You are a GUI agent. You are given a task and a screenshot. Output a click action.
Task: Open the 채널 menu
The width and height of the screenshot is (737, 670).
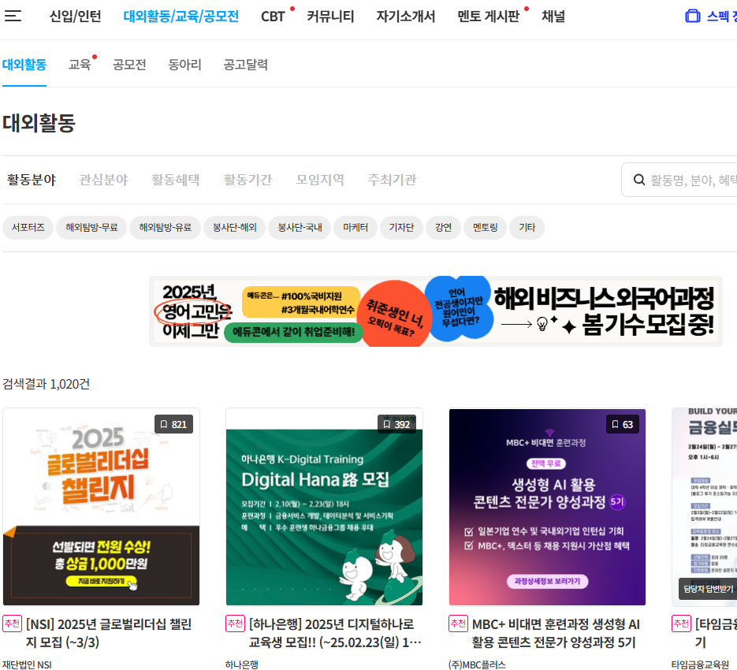(553, 17)
